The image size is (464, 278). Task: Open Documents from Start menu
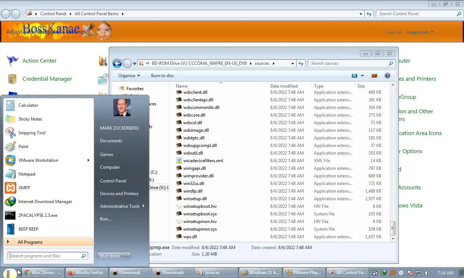(111, 141)
